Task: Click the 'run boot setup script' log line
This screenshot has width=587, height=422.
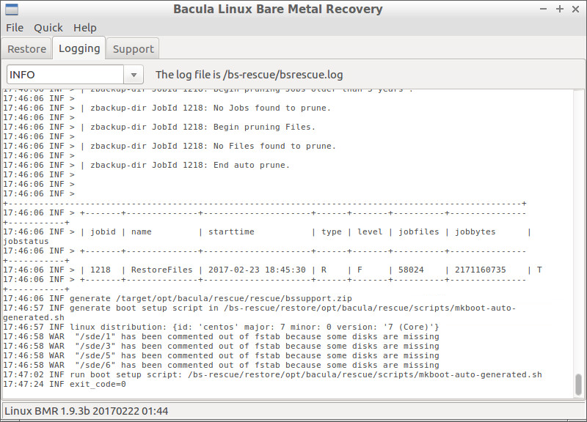Action: pos(272,374)
